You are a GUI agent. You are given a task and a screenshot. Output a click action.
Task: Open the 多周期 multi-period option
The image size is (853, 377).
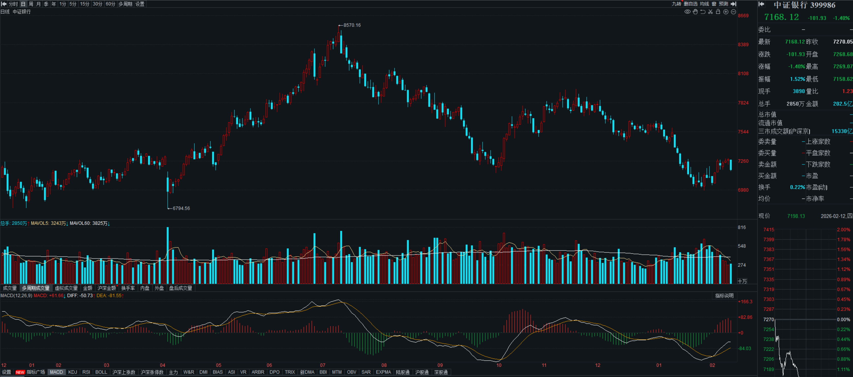point(125,4)
